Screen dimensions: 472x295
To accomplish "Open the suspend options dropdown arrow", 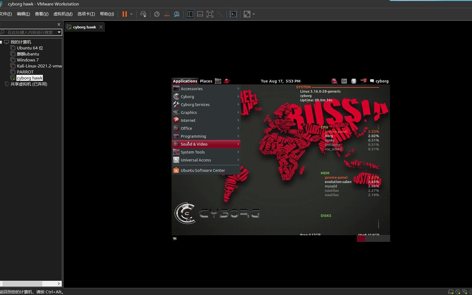I will click(x=131, y=14).
